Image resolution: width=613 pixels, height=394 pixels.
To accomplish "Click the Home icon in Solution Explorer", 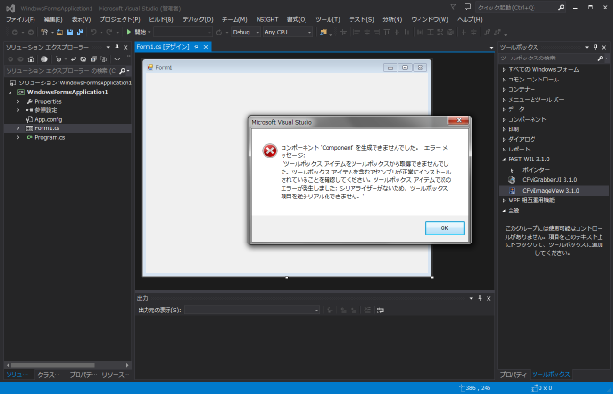I will click(x=31, y=59).
